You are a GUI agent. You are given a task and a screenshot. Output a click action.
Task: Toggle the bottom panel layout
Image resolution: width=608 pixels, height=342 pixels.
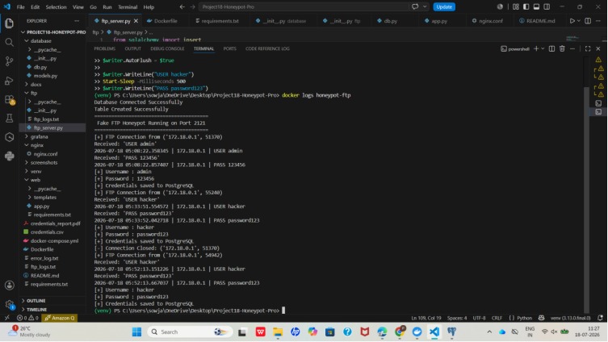[x=536, y=7]
